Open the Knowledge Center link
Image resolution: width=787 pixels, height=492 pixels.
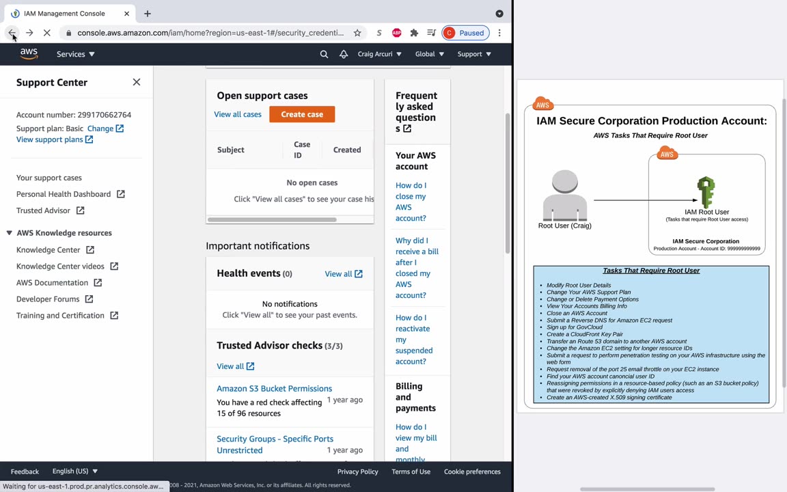click(55, 249)
